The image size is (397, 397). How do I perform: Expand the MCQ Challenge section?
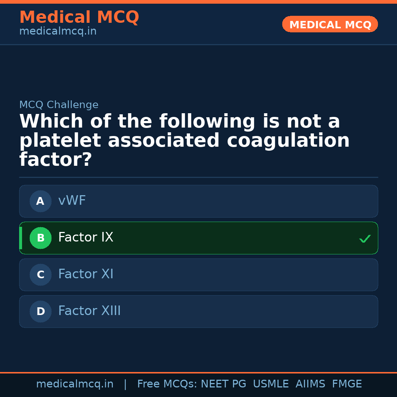coord(59,105)
